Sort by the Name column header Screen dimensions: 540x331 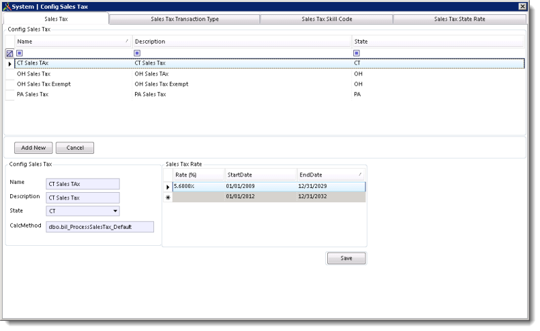click(x=72, y=42)
